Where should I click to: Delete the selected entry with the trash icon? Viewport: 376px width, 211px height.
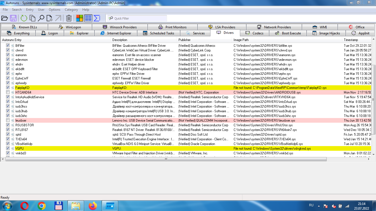69,18
